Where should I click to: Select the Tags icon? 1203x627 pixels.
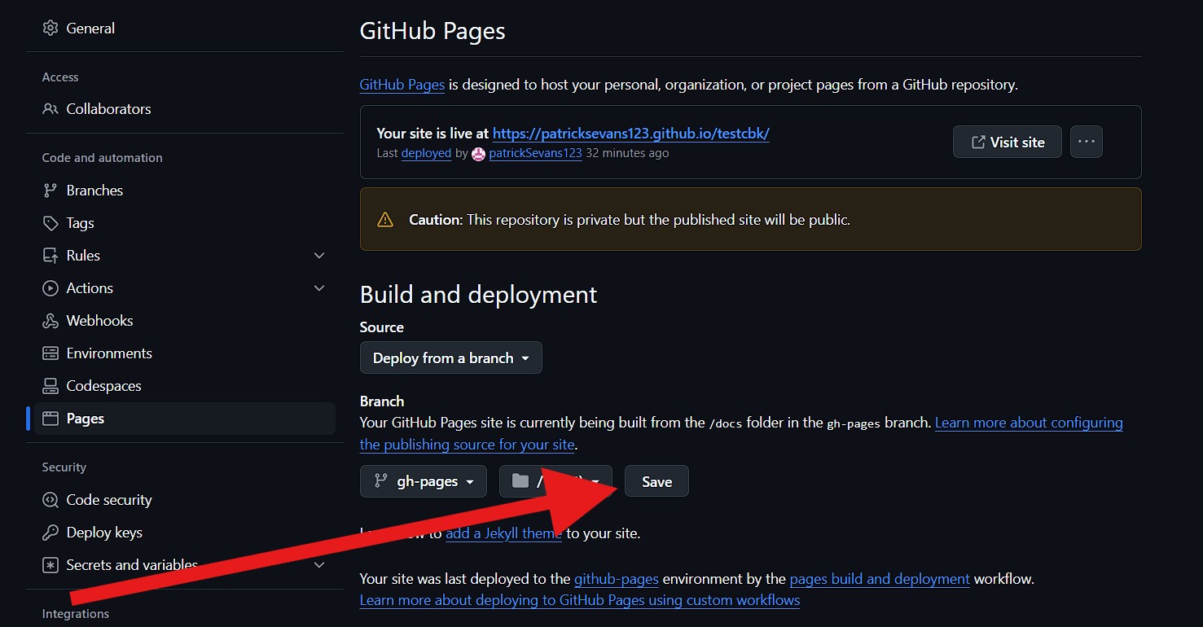click(x=50, y=222)
